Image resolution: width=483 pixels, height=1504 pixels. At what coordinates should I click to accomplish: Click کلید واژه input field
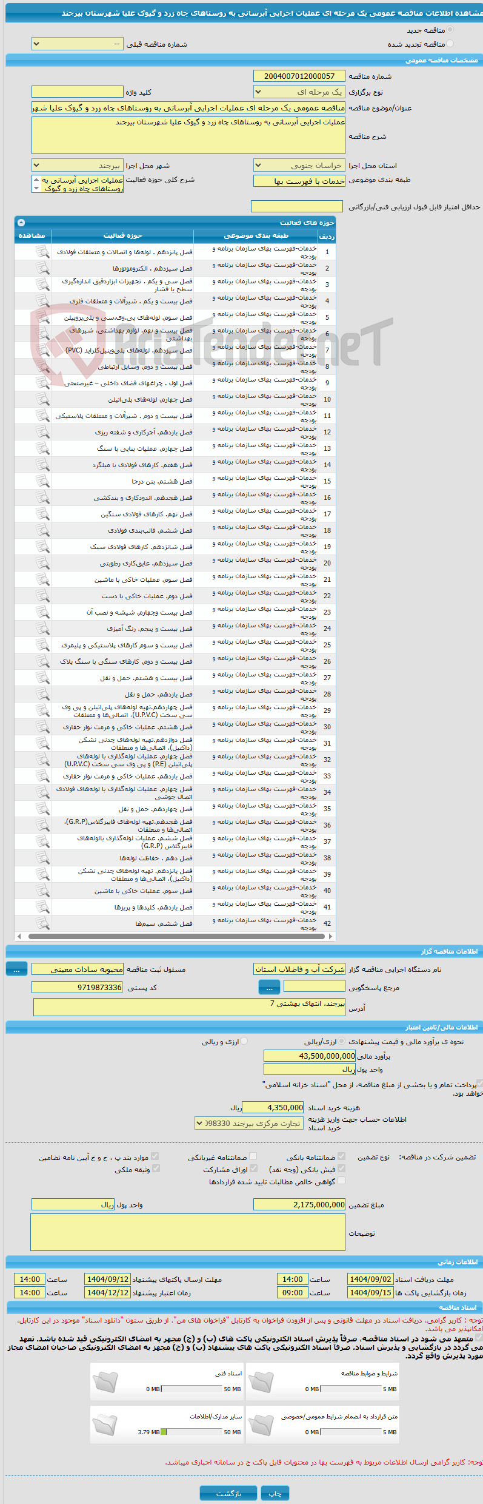(x=78, y=92)
